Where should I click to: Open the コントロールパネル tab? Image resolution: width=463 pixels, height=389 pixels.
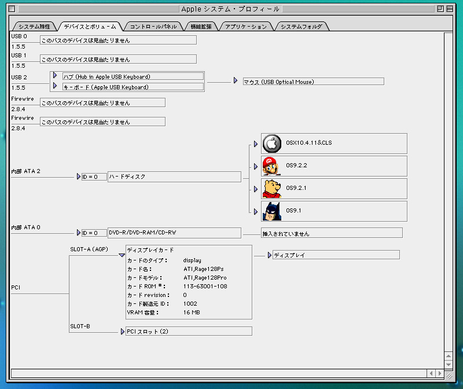pyautogui.click(x=153, y=27)
